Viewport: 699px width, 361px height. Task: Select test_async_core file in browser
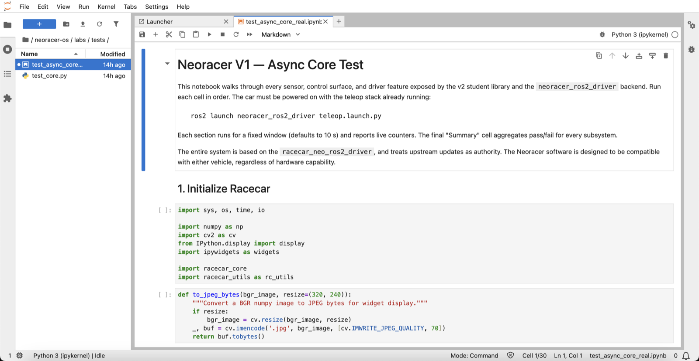click(73, 65)
